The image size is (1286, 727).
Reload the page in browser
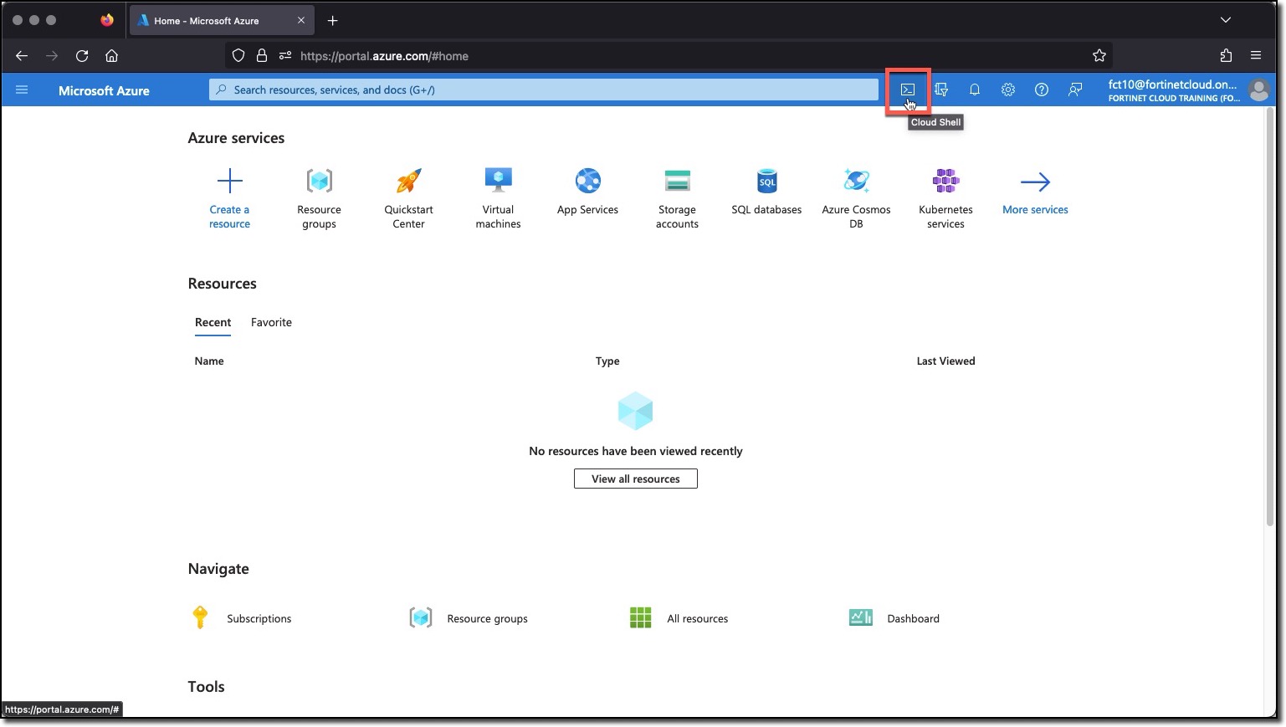pos(82,56)
